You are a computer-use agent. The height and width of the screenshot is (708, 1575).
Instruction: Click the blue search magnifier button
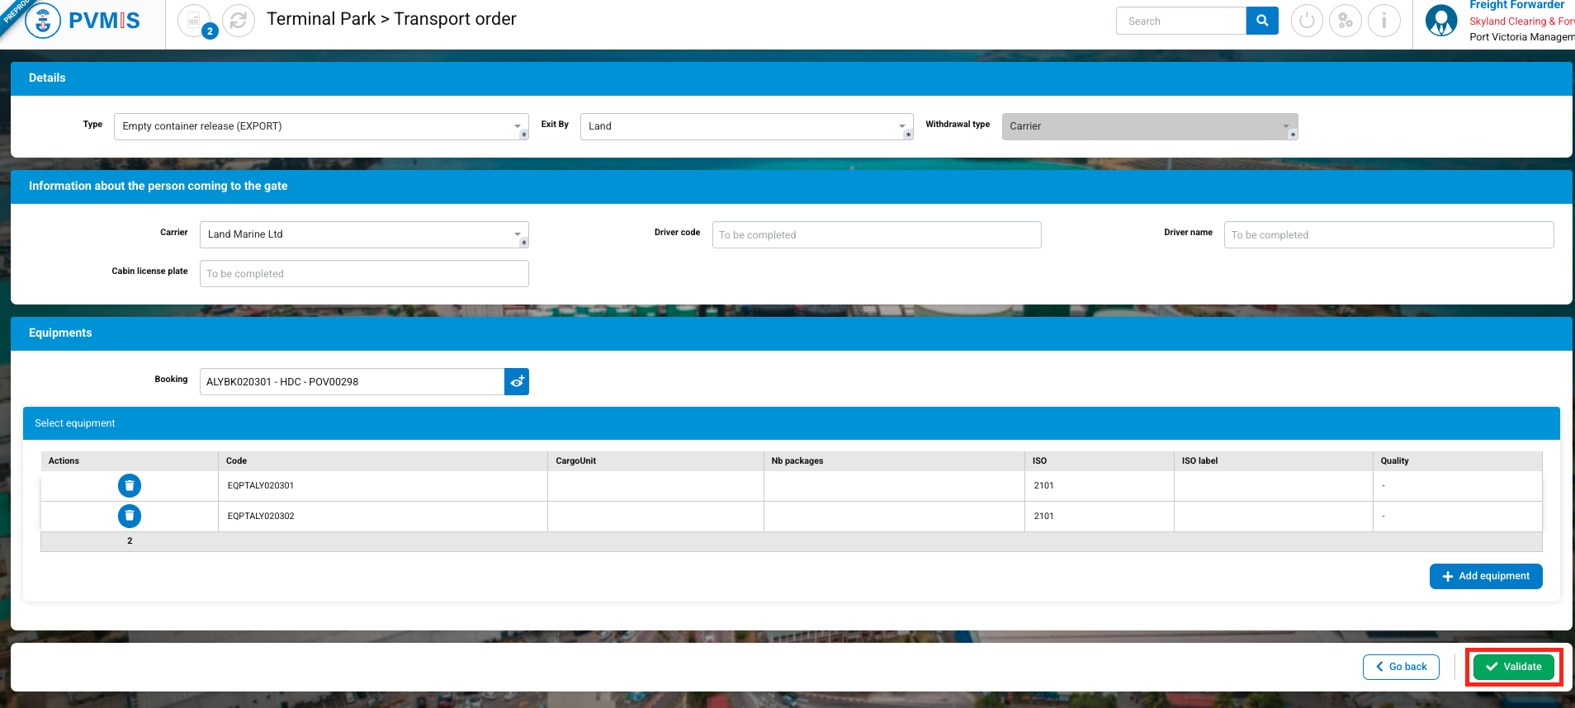(1261, 21)
